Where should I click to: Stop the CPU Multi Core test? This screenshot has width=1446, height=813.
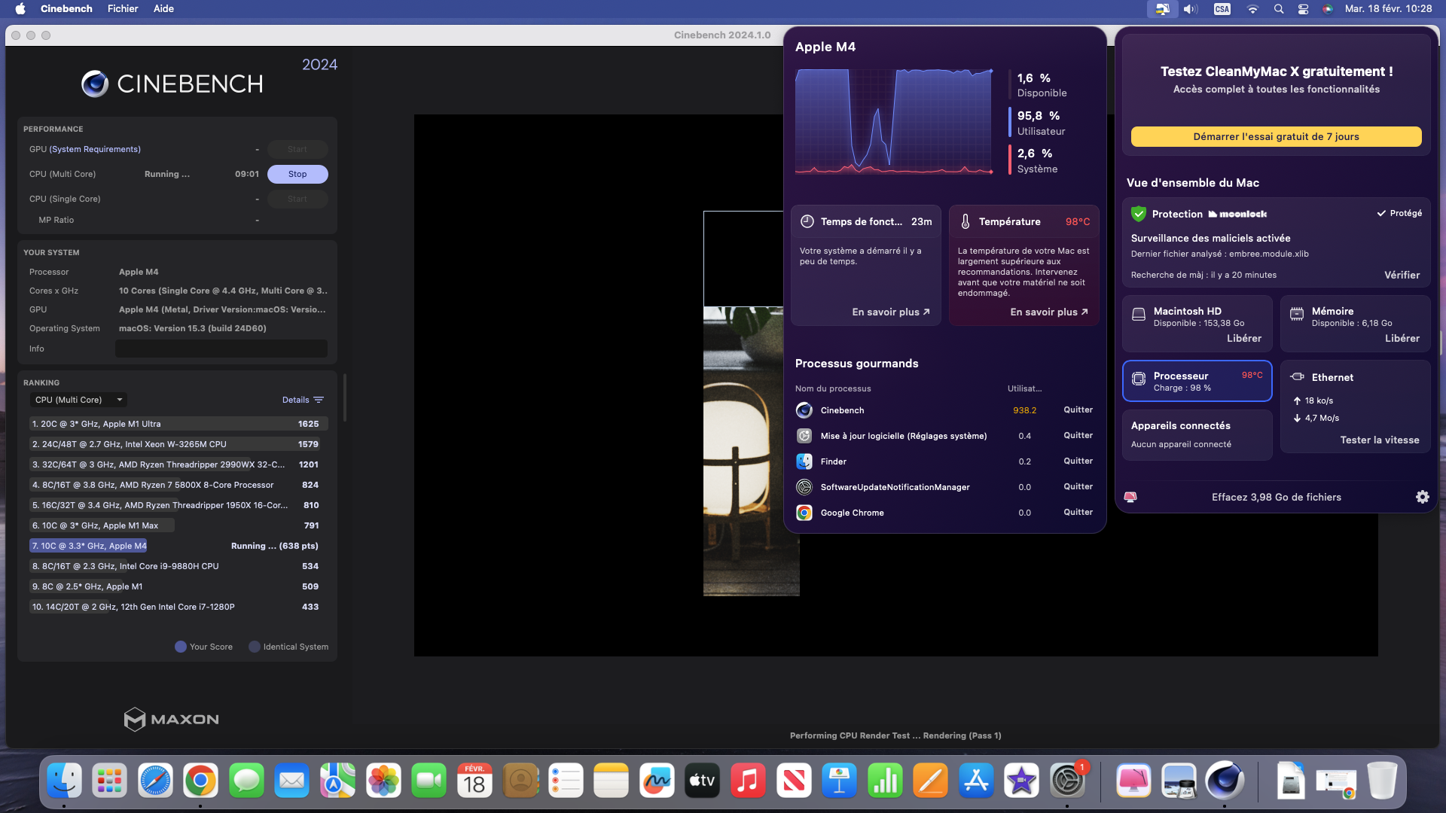pos(297,174)
